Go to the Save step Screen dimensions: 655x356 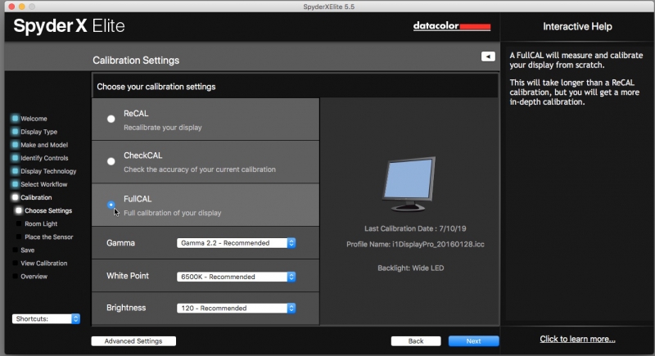pos(28,250)
